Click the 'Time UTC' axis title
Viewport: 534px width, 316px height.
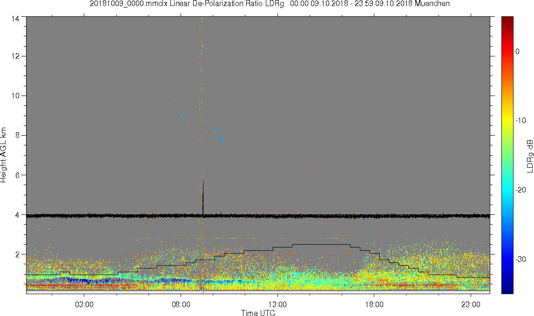point(258,313)
